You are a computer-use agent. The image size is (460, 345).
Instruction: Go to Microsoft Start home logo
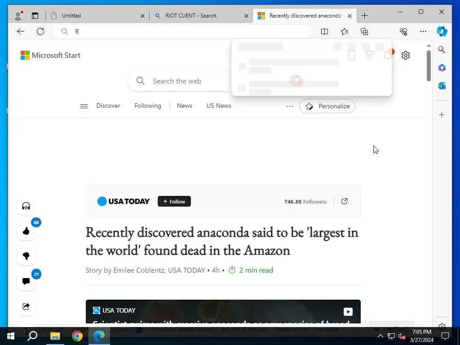[x=50, y=55]
